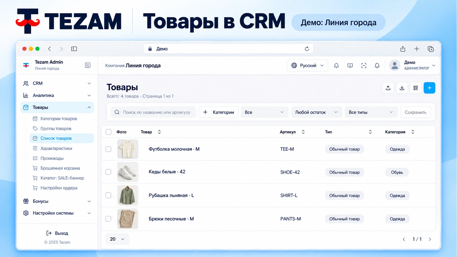
Task: Open the book documentation icon in header
Action: tap(350, 66)
